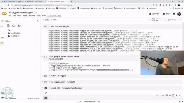Open the RAM Disk runtime dropdown arrow
Image resolution: width=184 pixels, height=103 pixels.
(x=163, y=20)
